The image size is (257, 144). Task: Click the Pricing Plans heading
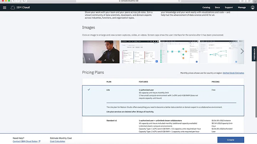(93, 72)
